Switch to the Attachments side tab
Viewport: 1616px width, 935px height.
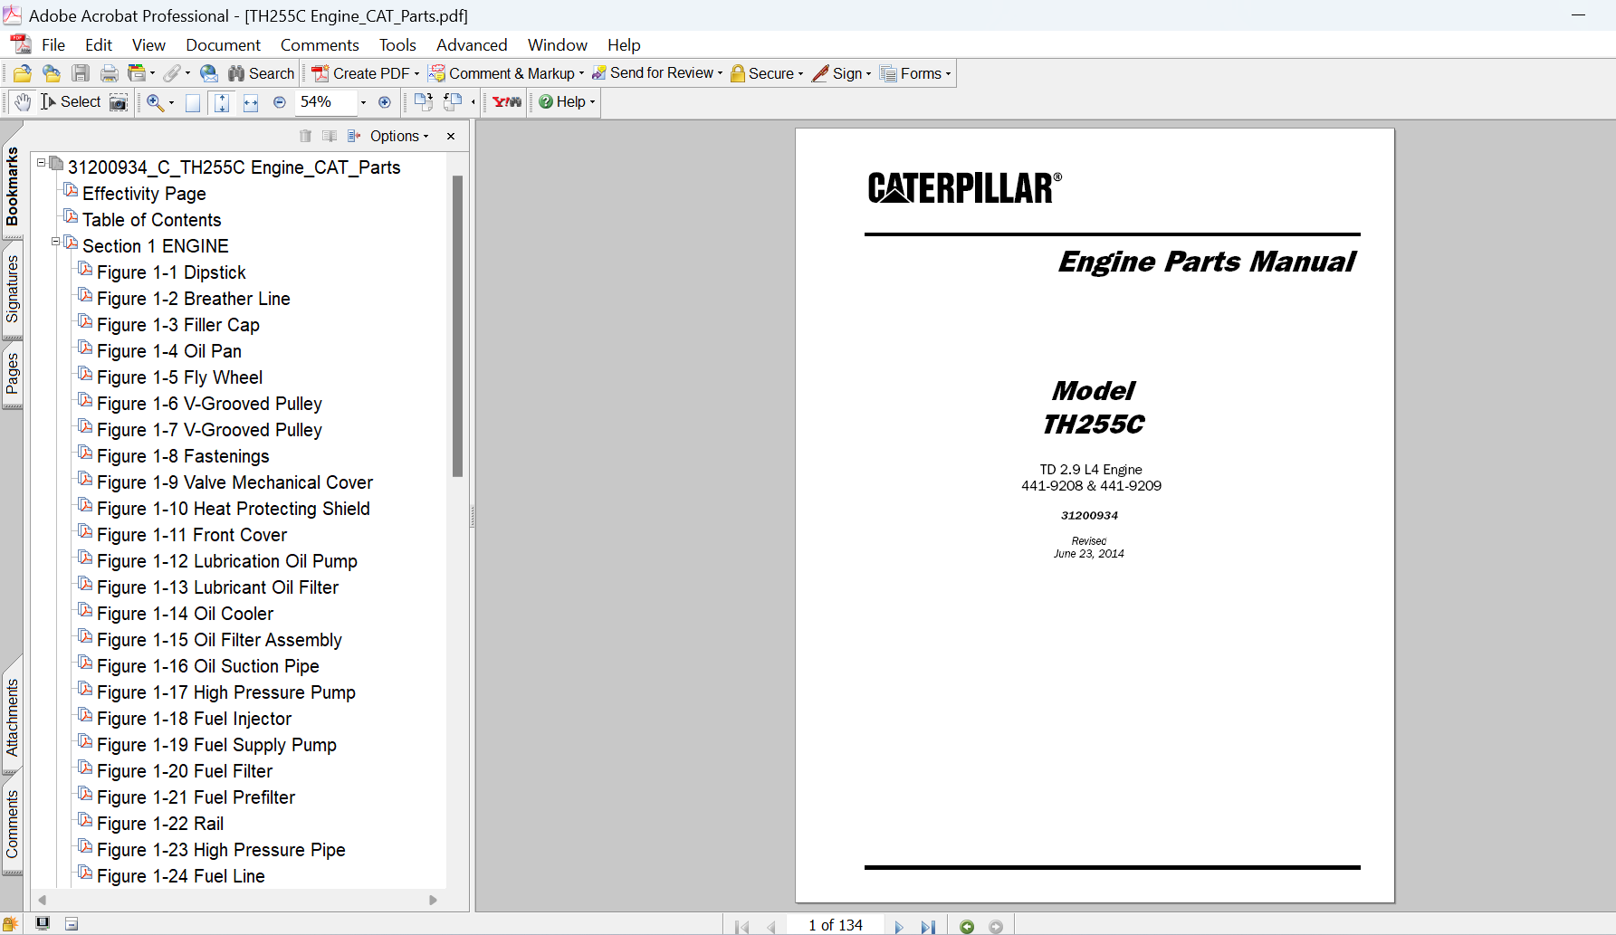12,718
